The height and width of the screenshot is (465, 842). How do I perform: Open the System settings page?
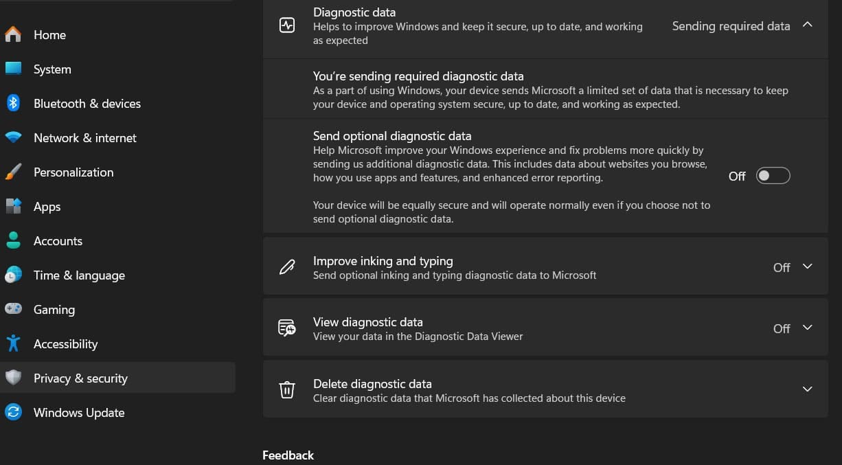(x=52, y=69)
